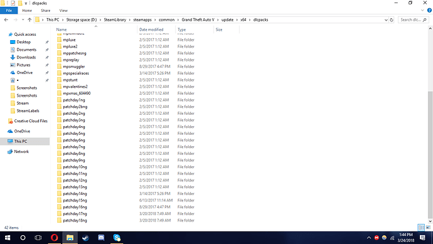Select the mpsmuggler folder
The image size is (433, 244).
point(73,66)
